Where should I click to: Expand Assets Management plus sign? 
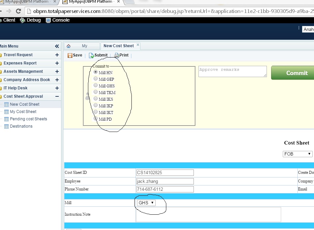click(57, 71)
